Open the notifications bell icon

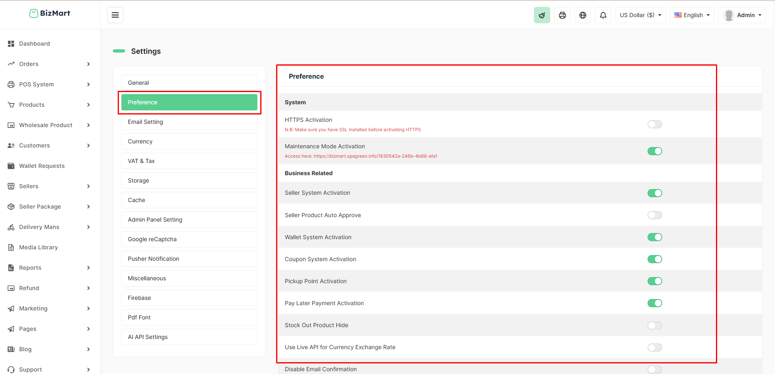click(603, 15)
